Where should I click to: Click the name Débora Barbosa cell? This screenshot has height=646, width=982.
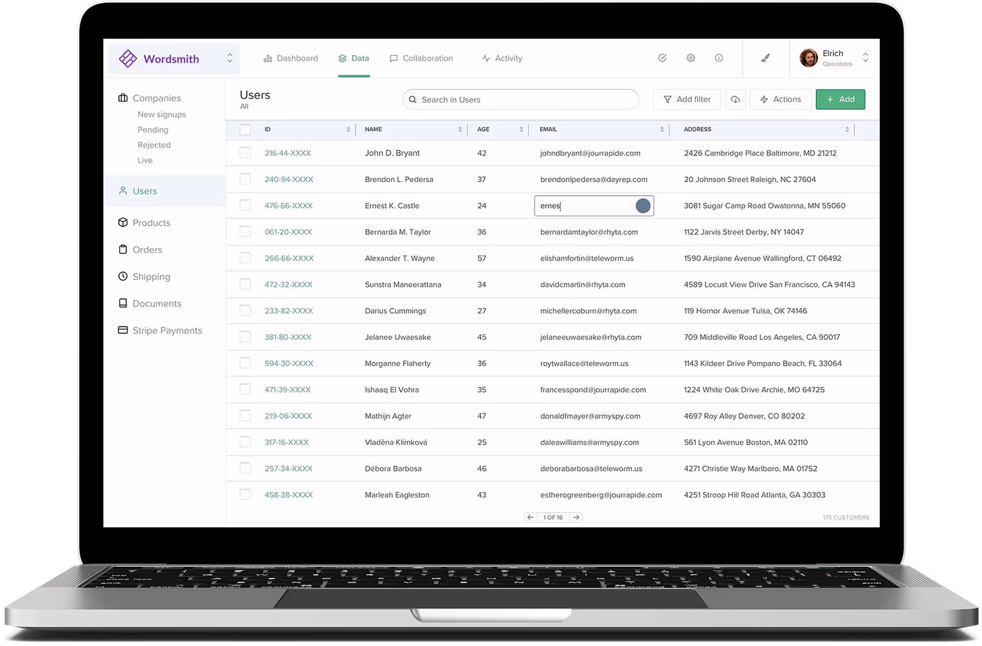point(393,468)
